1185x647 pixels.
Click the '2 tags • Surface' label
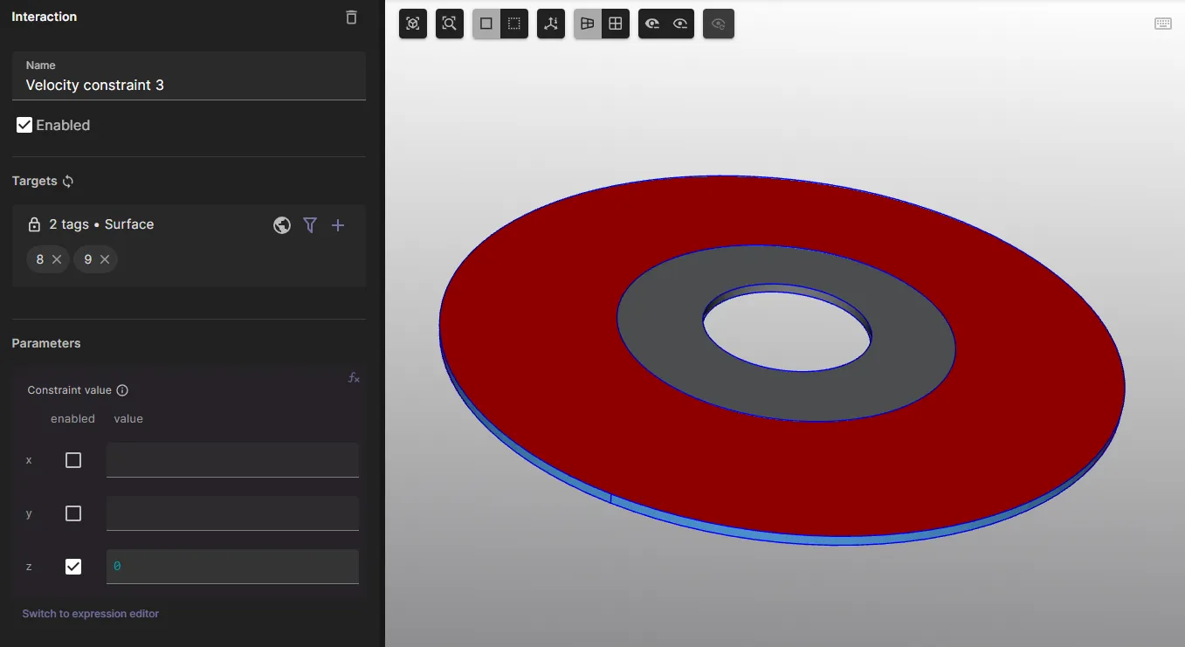point(101,224)
